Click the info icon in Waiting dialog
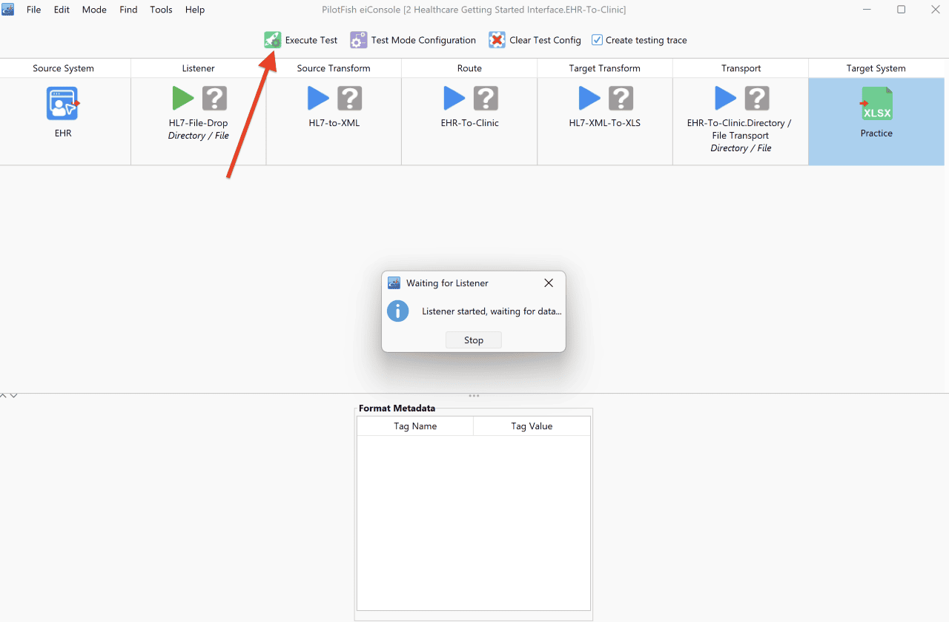 398,311
